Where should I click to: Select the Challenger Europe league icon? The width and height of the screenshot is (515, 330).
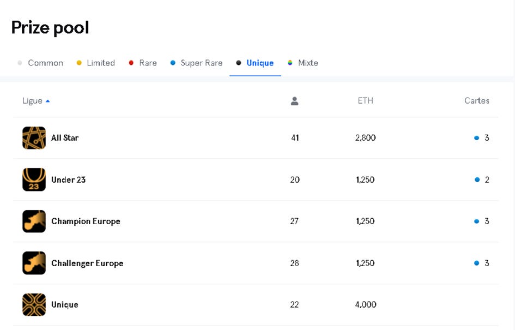pos(34,263)
